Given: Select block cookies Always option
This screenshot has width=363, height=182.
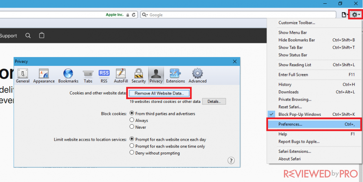Looking at the screenshot, I should 139,120.
